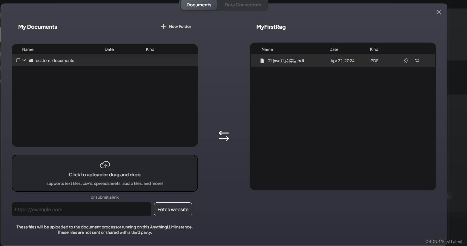Click the Name header in My Documents

click(28, 49)
